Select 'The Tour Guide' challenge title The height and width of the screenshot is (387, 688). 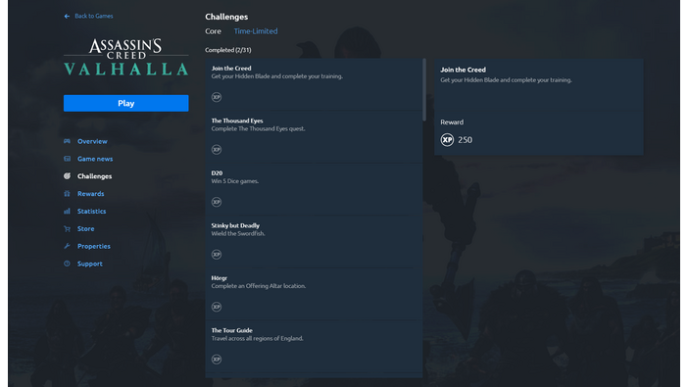pyautogui.click(x=231, y=330)
